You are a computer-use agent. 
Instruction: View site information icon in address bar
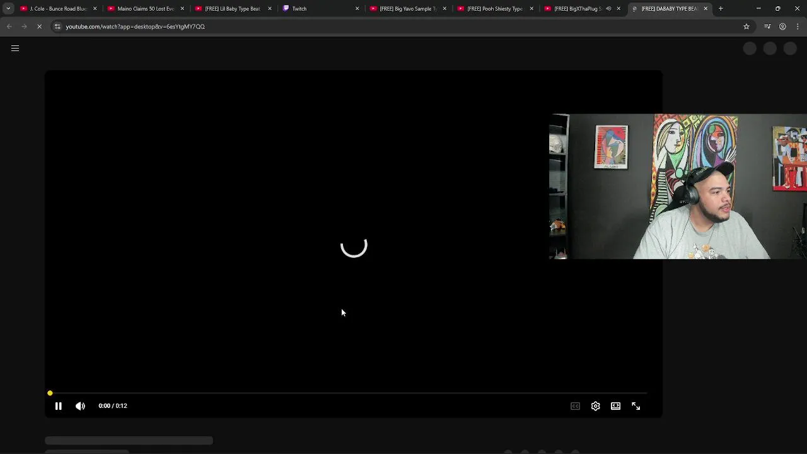coord(57,26)
